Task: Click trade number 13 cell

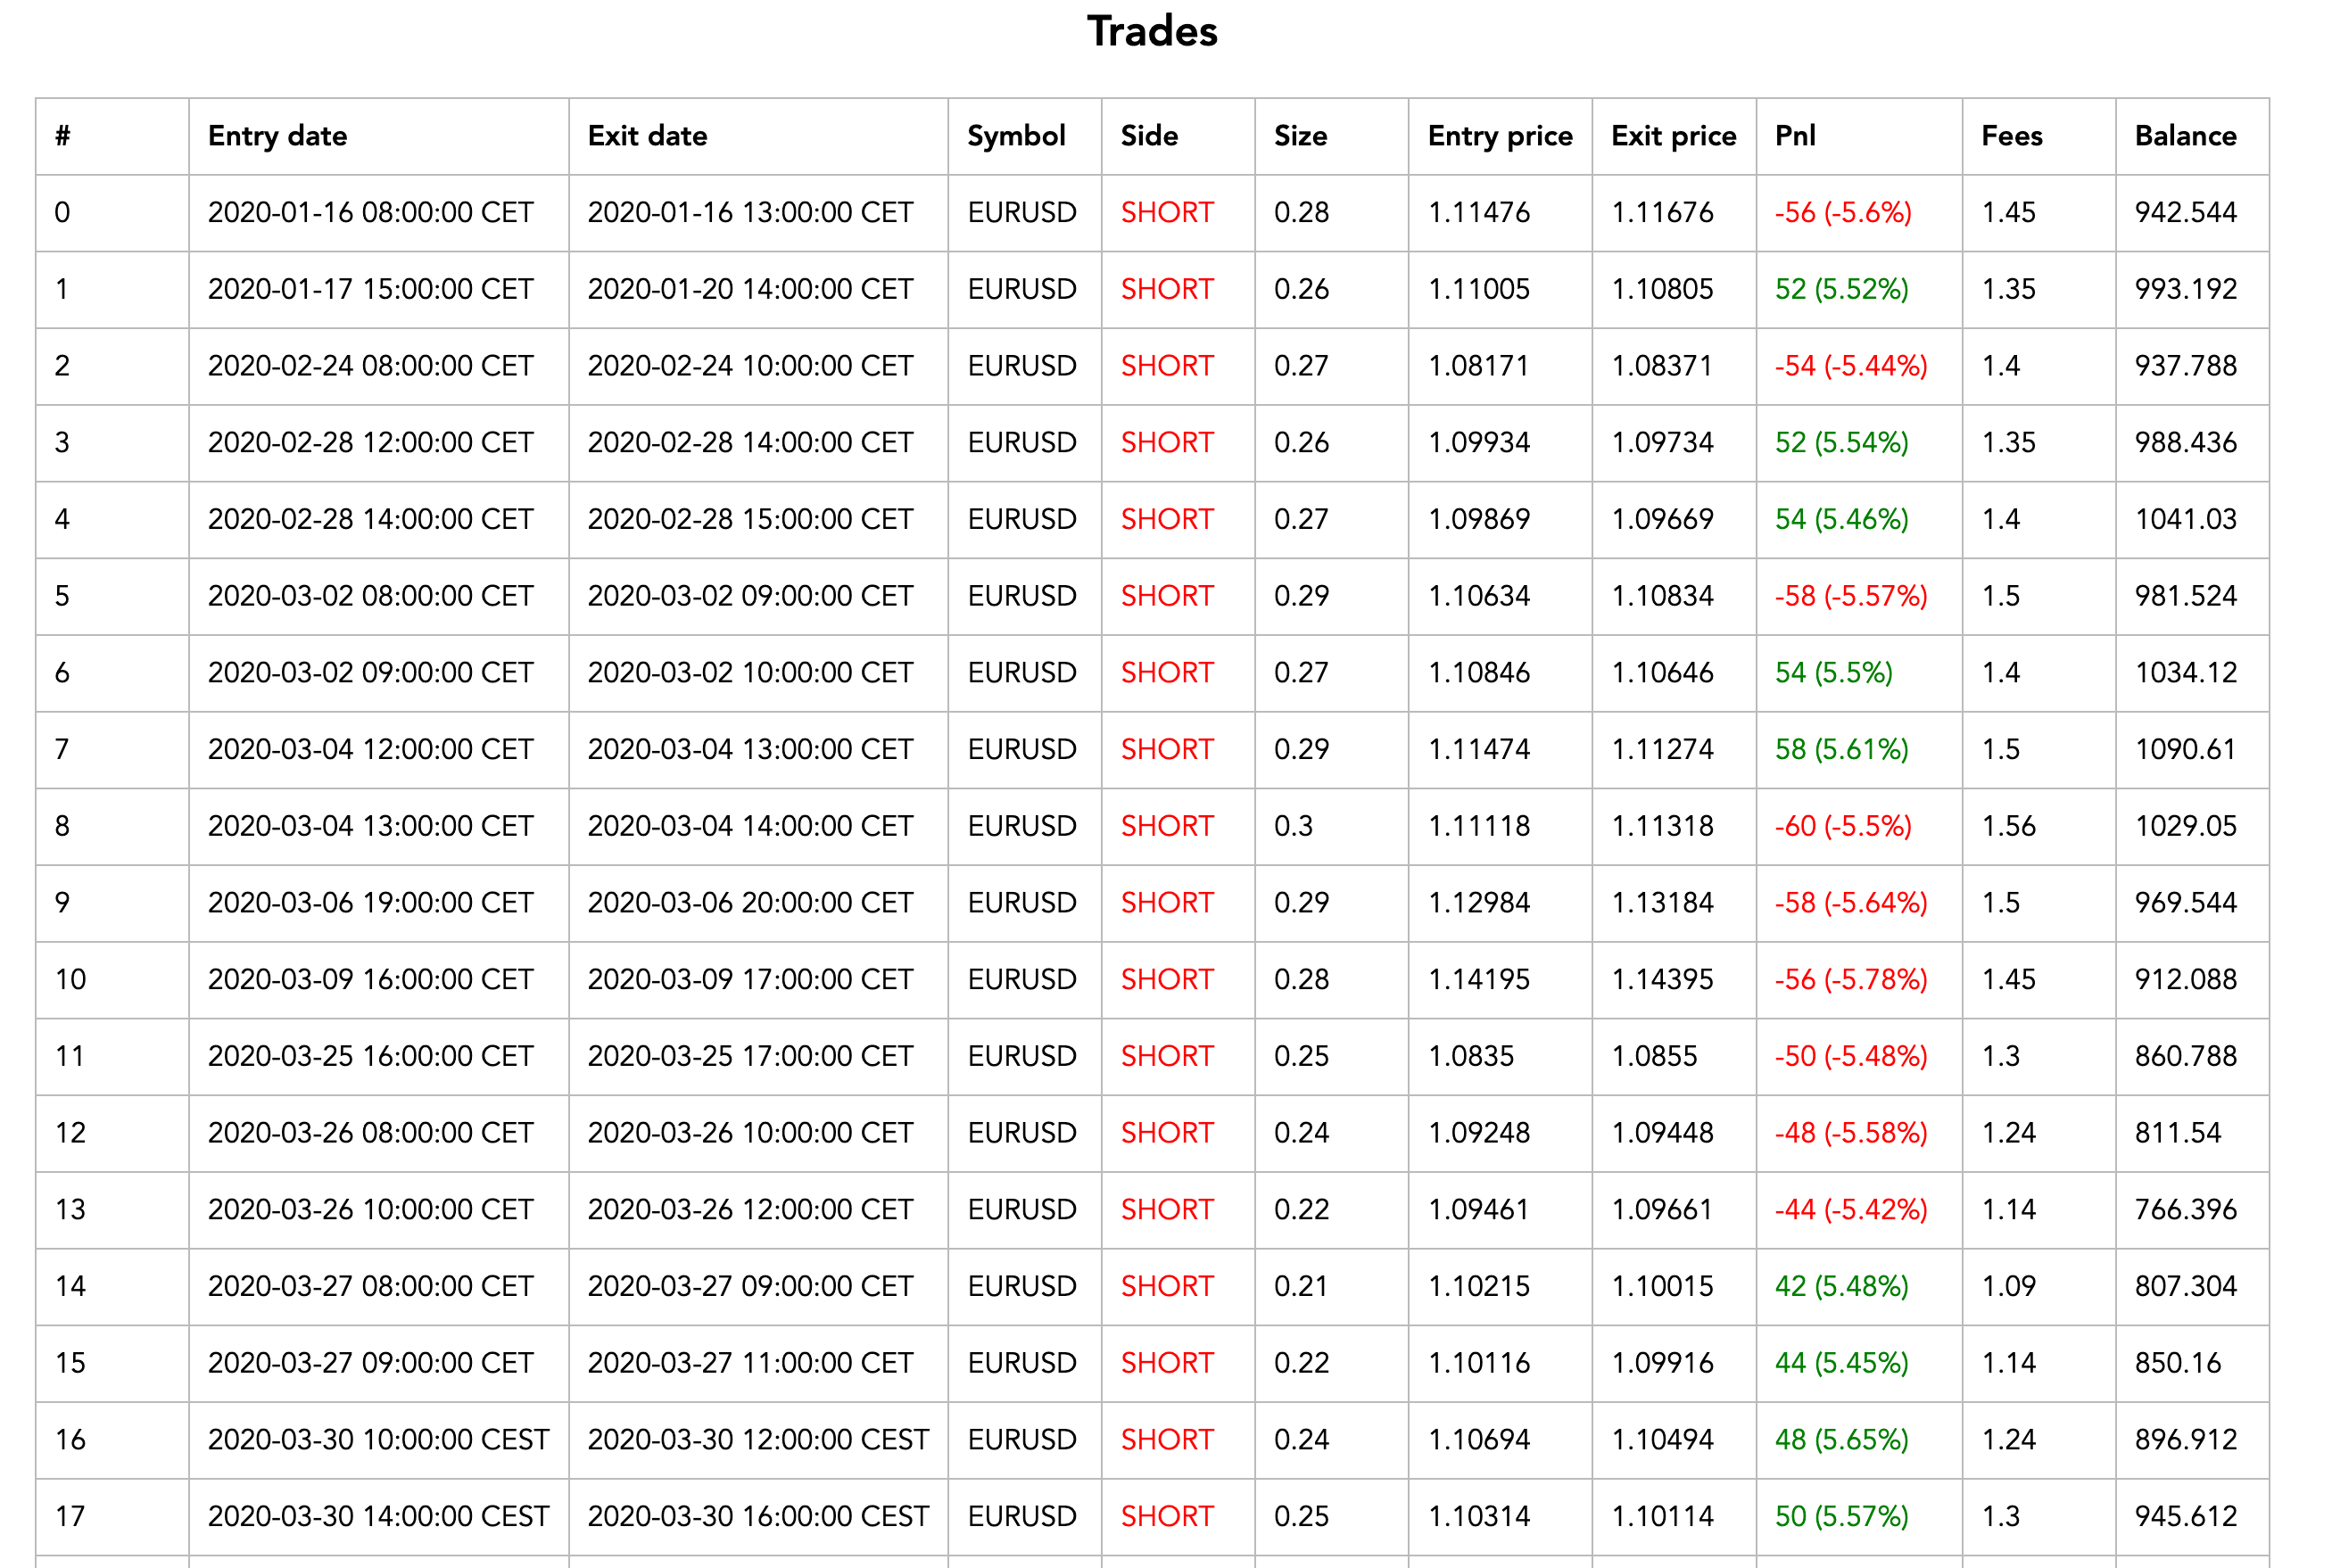Action: pyautogui.click(x=70, y=1210)
